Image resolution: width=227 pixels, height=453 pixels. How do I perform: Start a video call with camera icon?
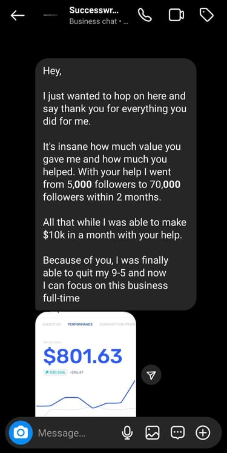pyautogui.click(x=176, y=15)
